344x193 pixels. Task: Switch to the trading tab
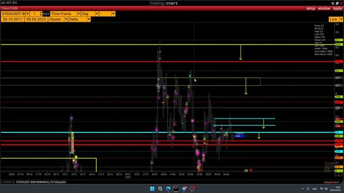click(x=157, y=3)
